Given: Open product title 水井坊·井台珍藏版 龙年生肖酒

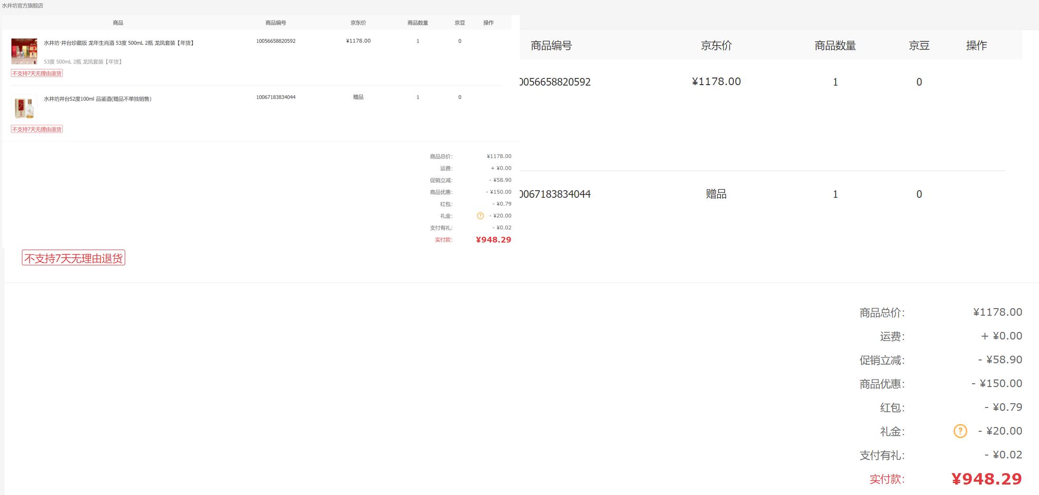Looking at the screenshot, I should click(119, 43).
